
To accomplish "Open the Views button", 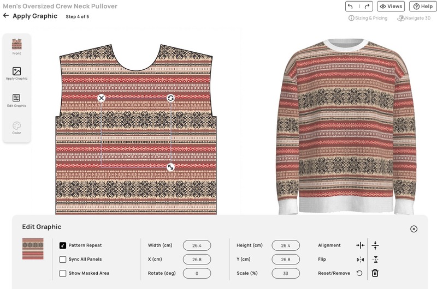I will coord(391,7).
